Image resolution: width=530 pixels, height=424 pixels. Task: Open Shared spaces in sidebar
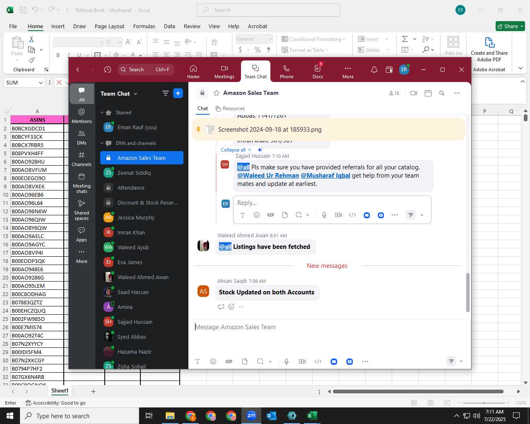point(82,210)
